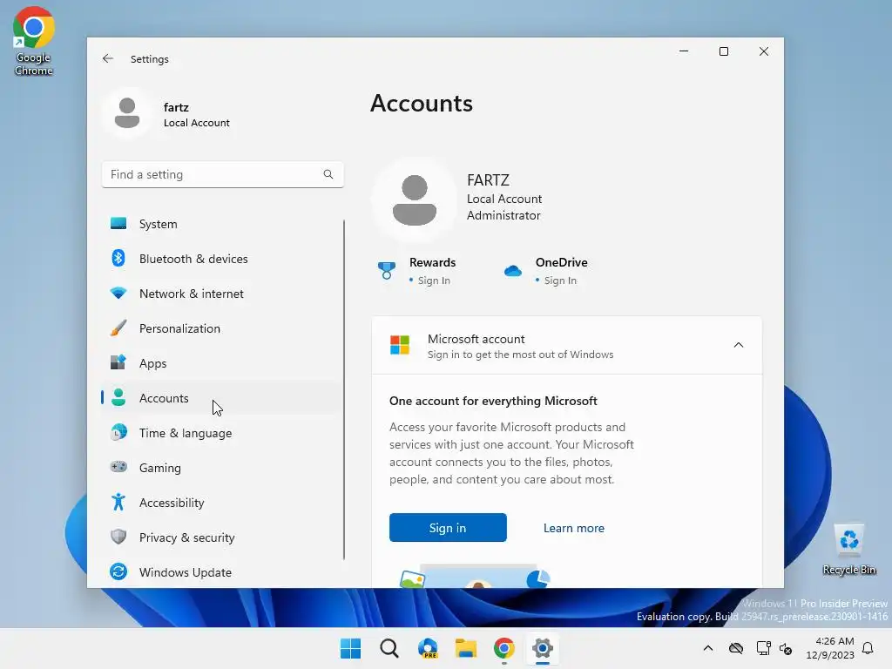Collapse the Microsoft account section chevron
This screenshot has height=669, width=892.
coord(739,345)
